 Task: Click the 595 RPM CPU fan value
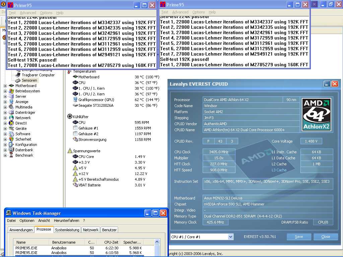click(142, 122)
